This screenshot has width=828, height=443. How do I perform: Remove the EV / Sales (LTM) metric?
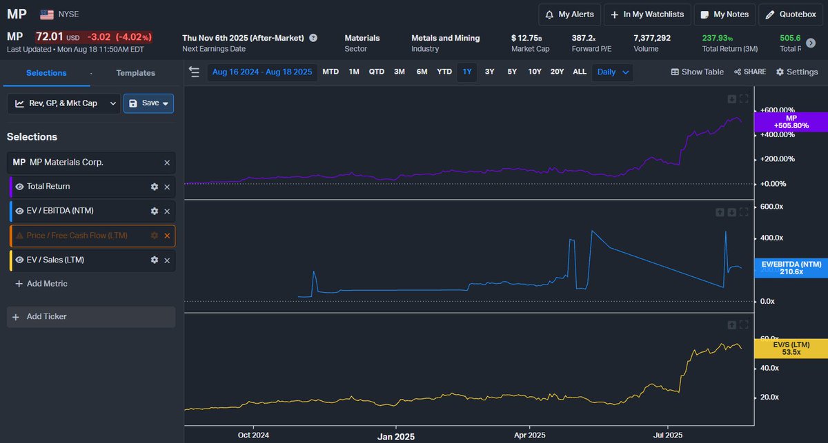click(167, 260)
